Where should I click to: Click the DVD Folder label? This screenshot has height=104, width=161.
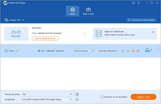[x=37, y=28]
